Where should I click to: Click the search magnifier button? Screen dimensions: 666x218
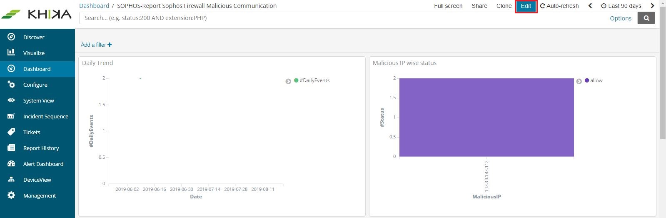[646, 18]
